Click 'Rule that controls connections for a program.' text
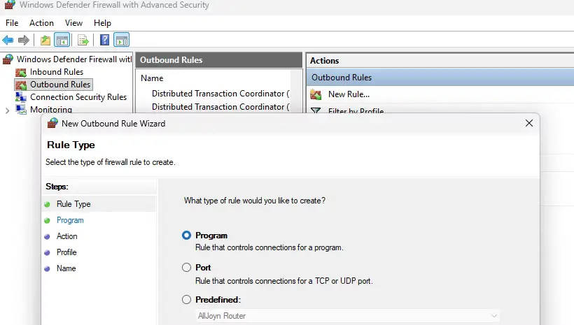The width and height of the screenshot is (574, 325). coord(269,247)
